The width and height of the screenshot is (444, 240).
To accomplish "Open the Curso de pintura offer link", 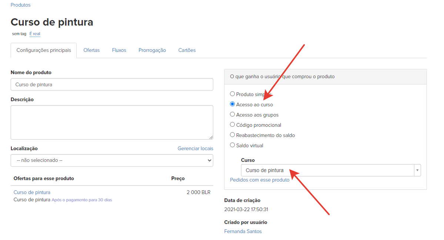I will 32,192.
